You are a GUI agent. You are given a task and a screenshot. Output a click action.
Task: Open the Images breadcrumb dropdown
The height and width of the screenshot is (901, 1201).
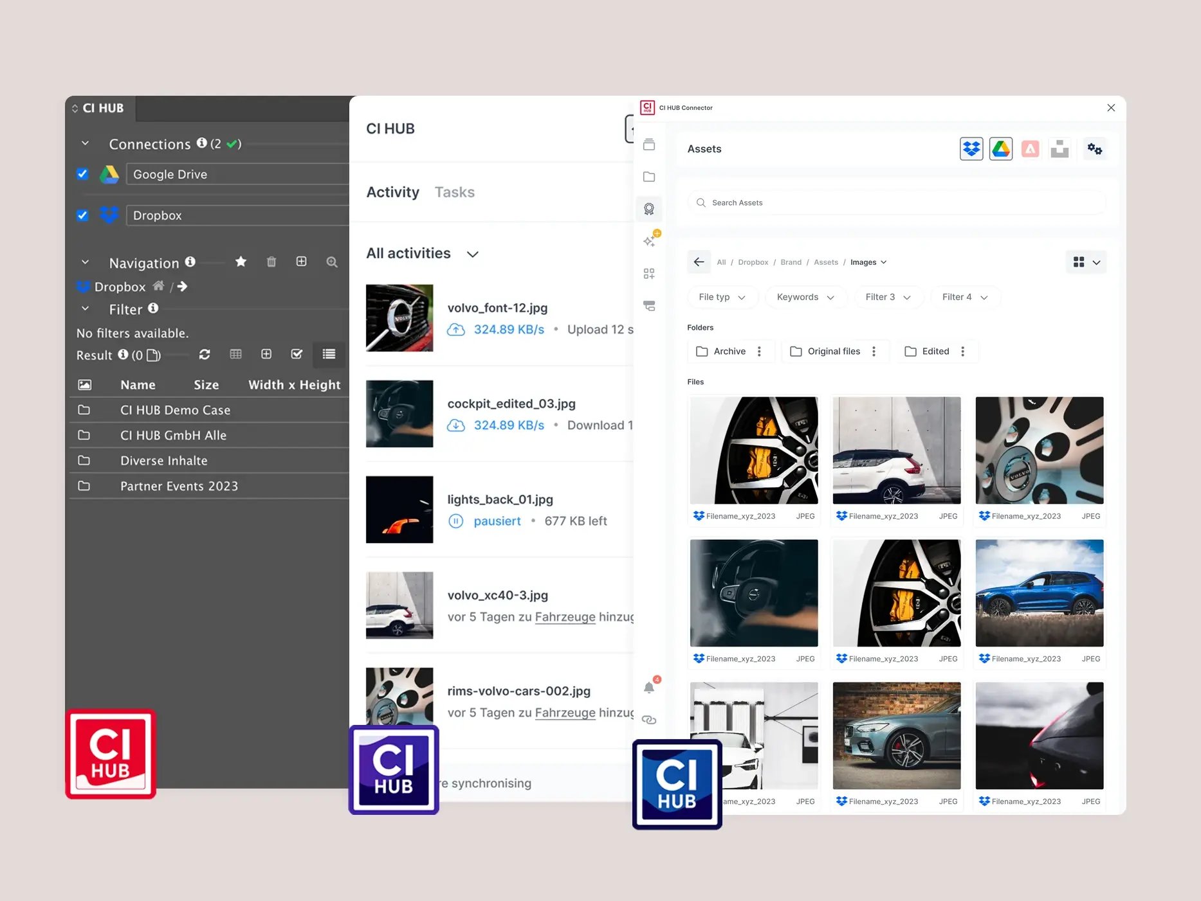868,262
